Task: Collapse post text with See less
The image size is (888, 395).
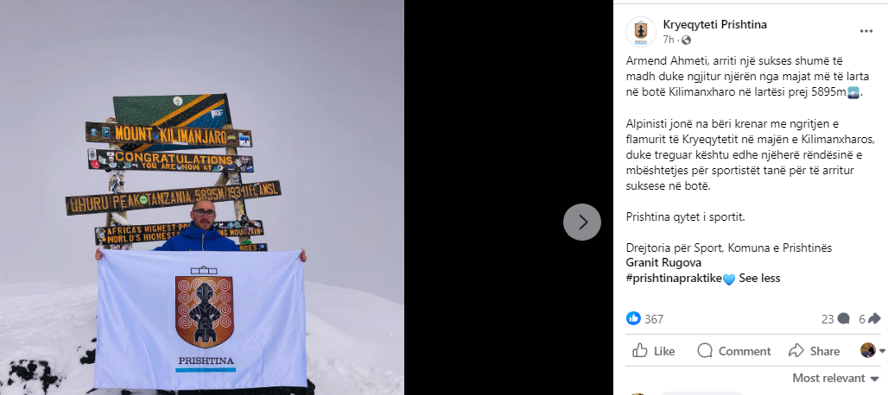Action: pos(759,278)
